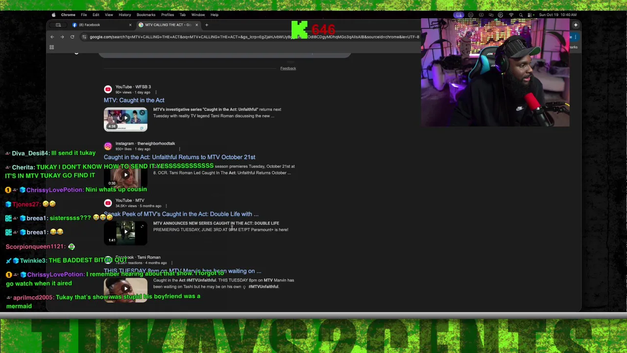Open 'MTV: Caught in the Act' result

[x=134, y=100]
